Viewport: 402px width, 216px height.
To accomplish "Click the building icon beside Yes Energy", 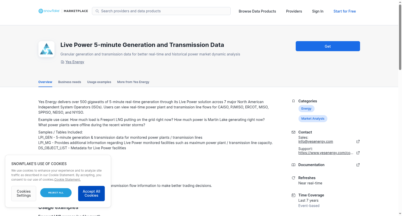I will pos(63,62).
